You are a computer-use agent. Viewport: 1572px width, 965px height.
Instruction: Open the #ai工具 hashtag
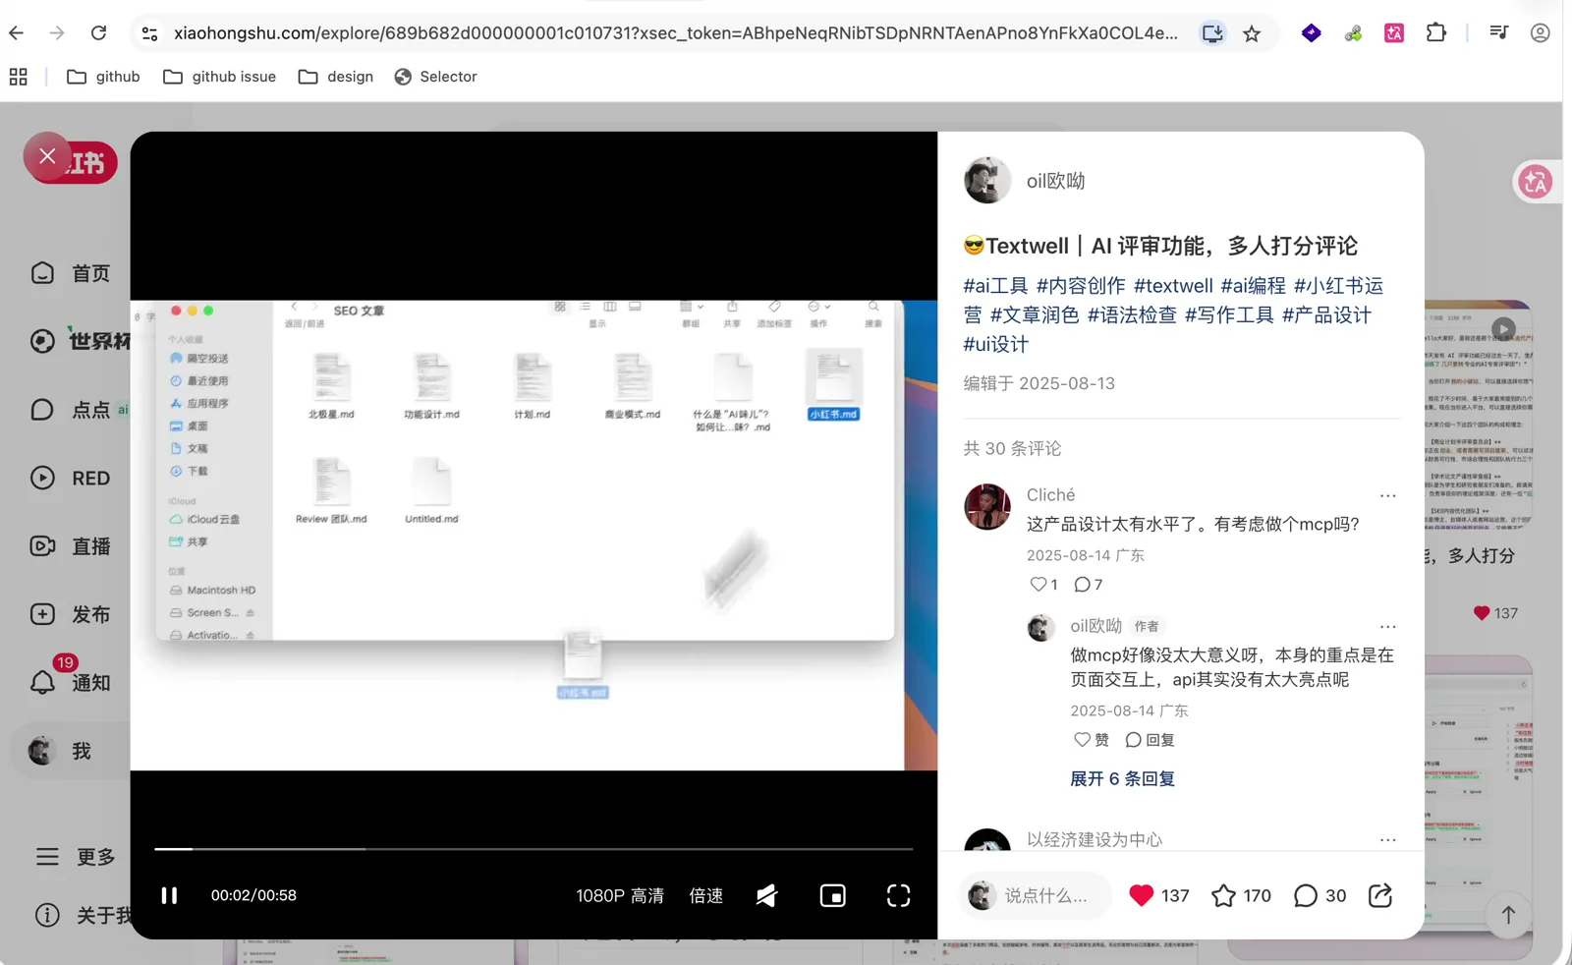(995, 286)
